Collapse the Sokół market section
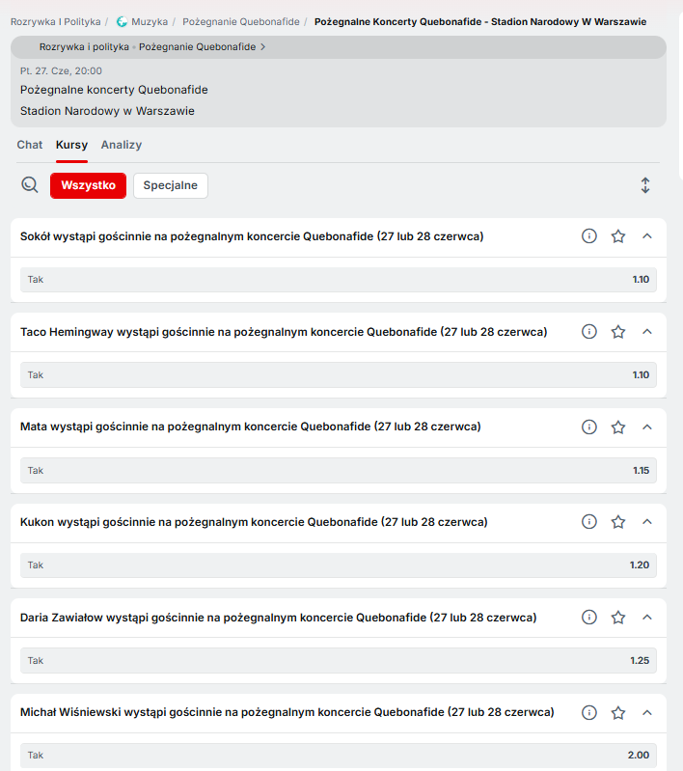The width and height of the screenshot is (683, 771). pyautogui.click(x=647, y=236)
